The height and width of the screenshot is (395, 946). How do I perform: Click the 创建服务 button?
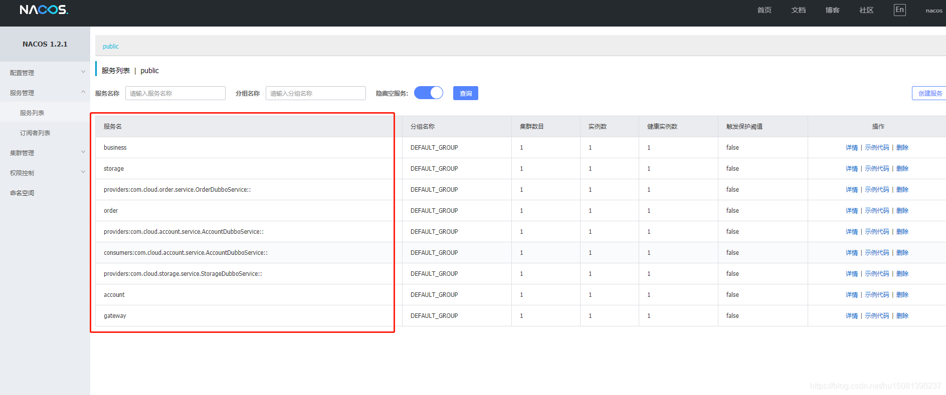point(929,93)
